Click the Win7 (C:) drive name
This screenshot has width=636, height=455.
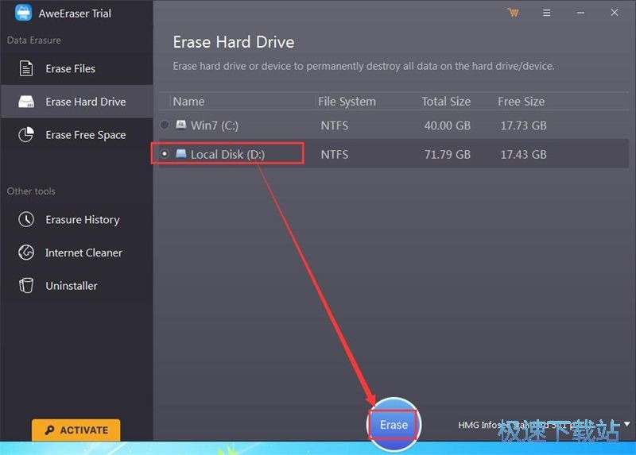coord(215,125)
